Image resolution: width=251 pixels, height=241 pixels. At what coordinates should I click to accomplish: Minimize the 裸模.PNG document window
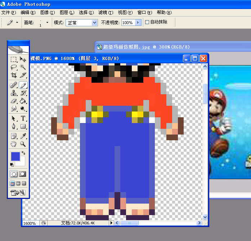[186, 59]
